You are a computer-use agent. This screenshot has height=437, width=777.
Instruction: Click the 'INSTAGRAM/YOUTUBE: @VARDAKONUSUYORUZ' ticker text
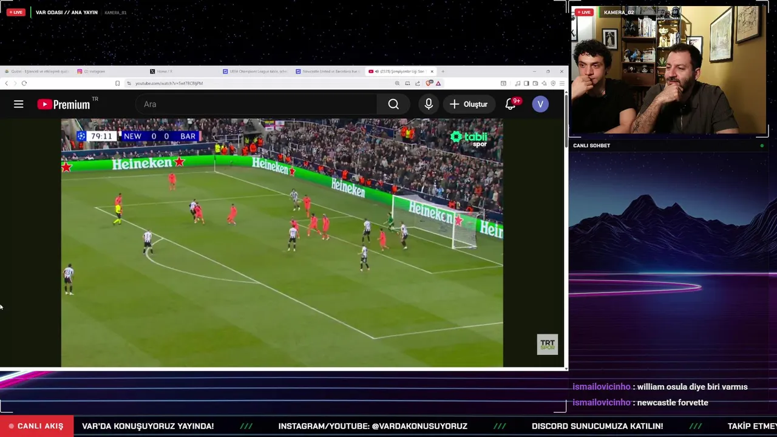click(x=373, y=426)
